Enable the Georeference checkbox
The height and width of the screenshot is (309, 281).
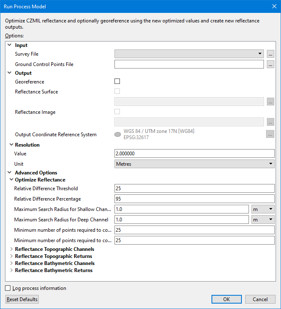[x=117, y=82]
